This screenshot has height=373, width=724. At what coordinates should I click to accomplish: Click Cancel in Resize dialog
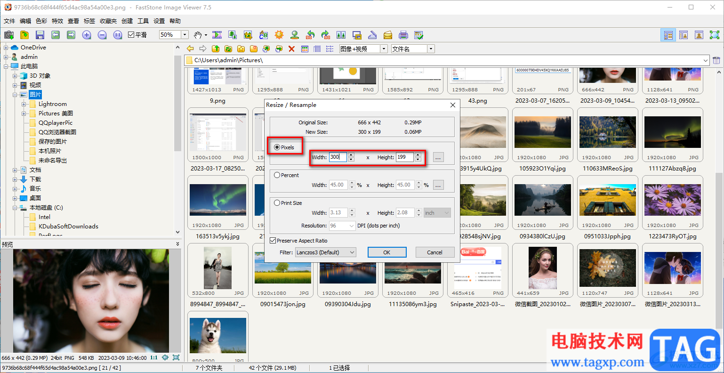(434, 252)
